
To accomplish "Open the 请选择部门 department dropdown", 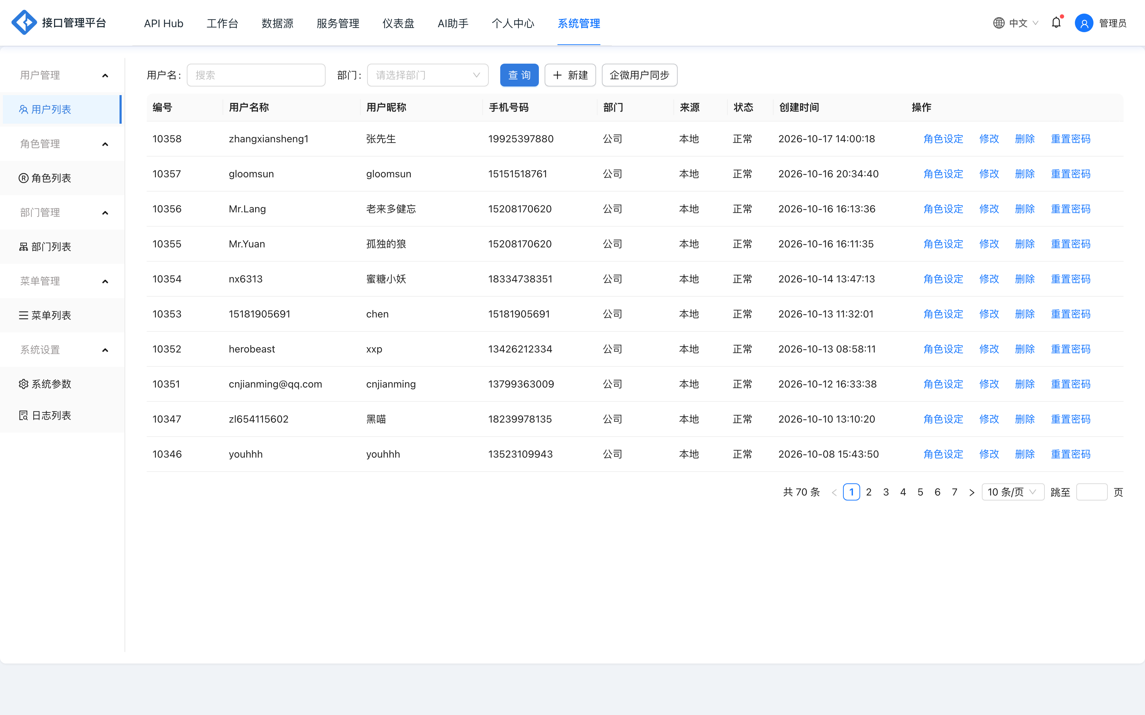I will tap(428, 75).
